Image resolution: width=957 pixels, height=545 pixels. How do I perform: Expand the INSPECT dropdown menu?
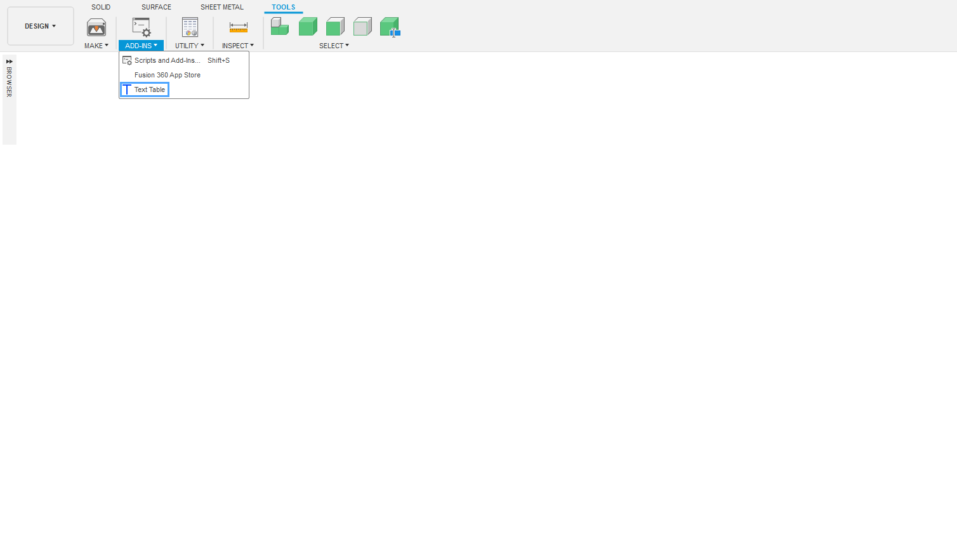[238, 46]
